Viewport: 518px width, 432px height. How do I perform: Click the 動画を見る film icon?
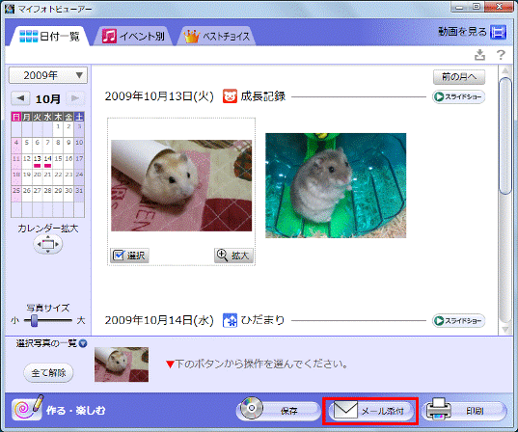click(498, 32)
